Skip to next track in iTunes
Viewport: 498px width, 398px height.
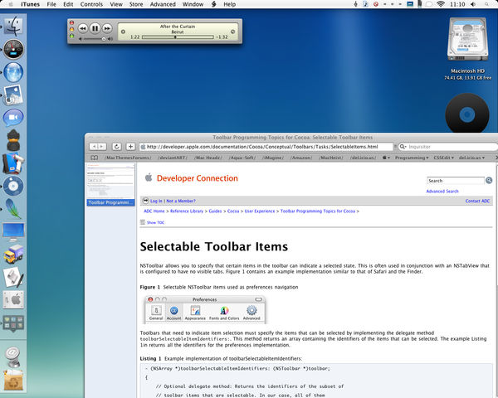click(x=107, y=28)
